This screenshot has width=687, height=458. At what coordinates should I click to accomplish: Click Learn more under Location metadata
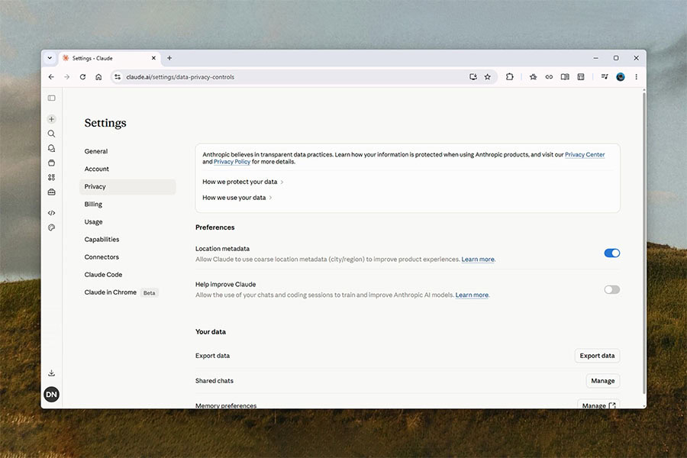tap(478, 260)
